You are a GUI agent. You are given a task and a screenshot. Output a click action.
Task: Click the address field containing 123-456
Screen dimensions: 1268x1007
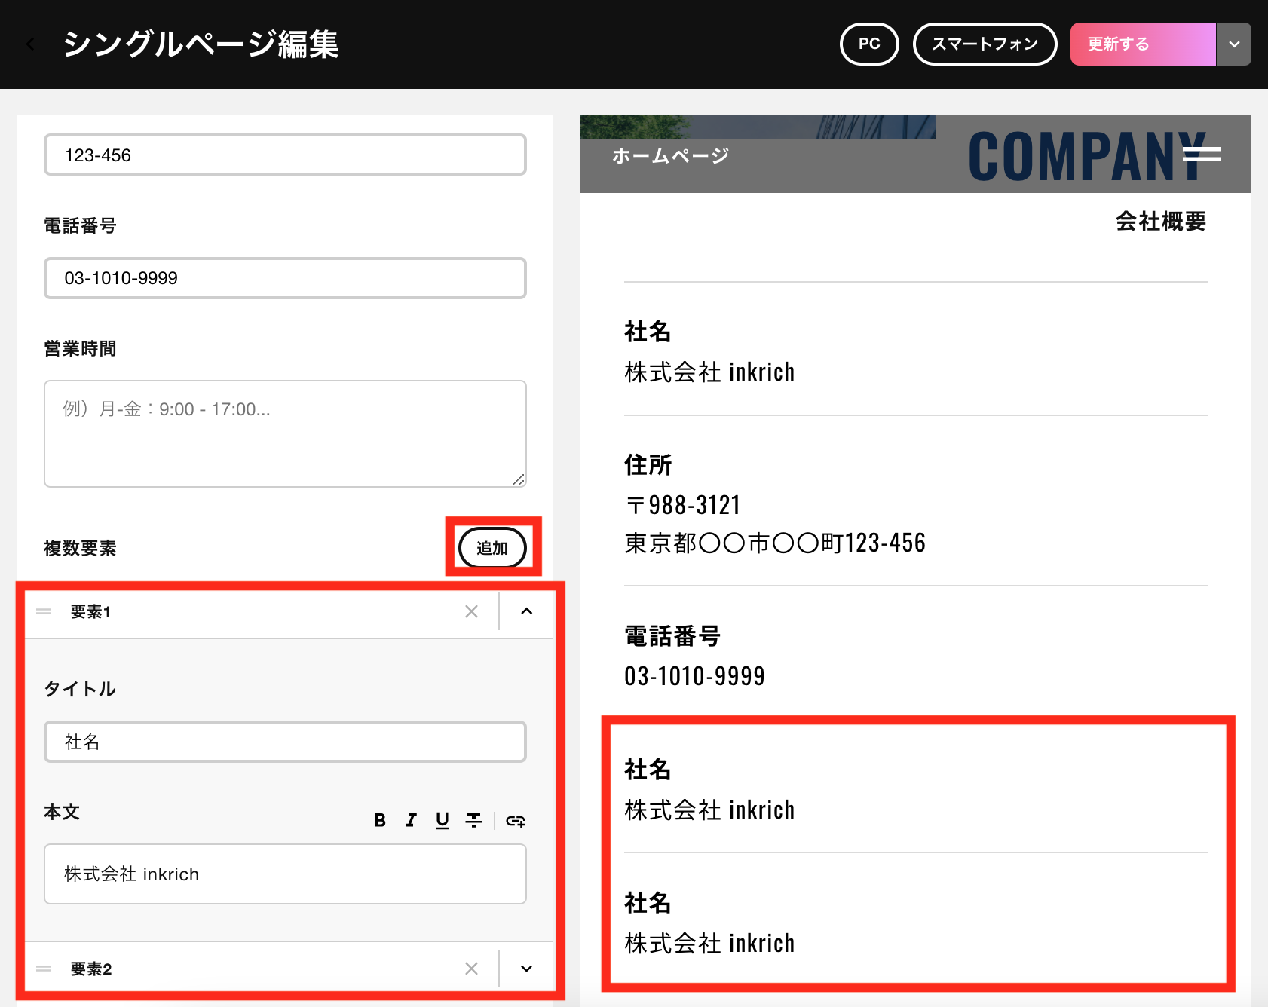(x=285, y=155)
